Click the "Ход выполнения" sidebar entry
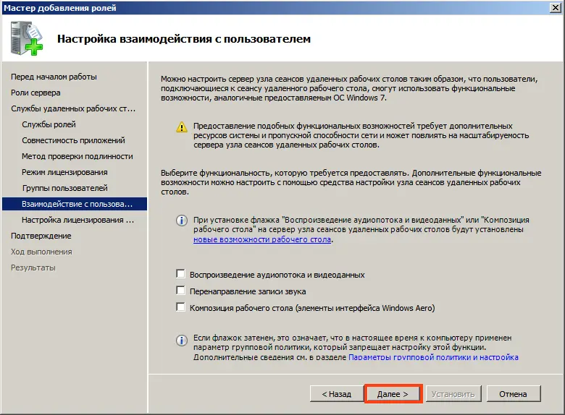Screen dimensions: 565x415 [x=41, y=252]
